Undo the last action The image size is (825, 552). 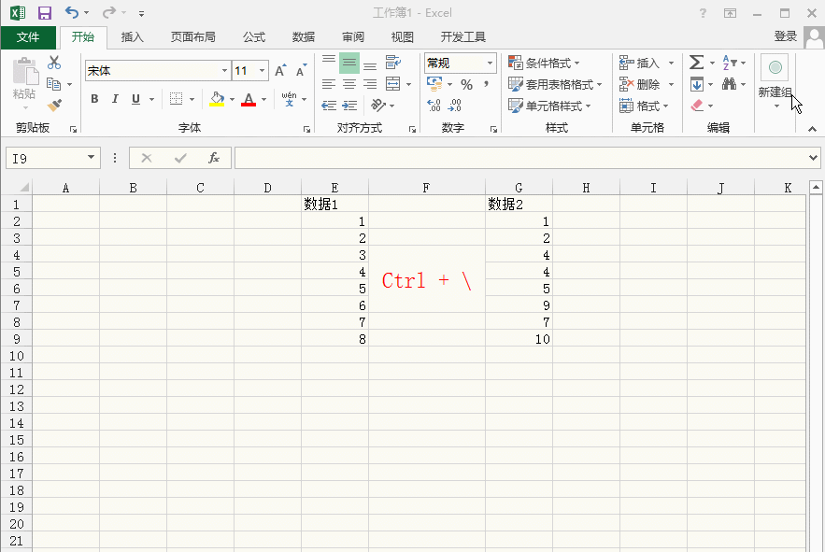(x=72, y=12)
